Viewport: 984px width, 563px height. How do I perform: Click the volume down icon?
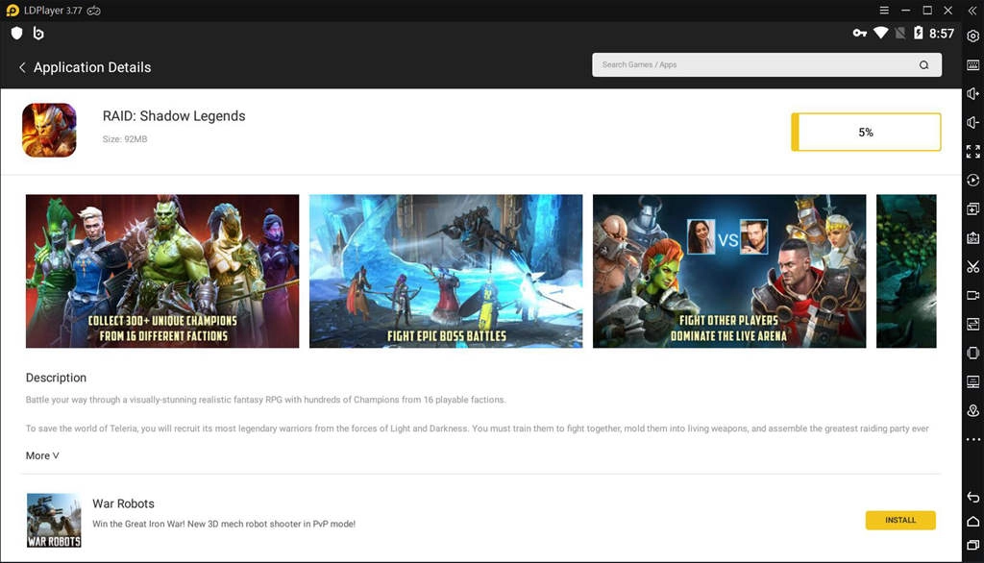pyautogui.click(x=972, y=122)
